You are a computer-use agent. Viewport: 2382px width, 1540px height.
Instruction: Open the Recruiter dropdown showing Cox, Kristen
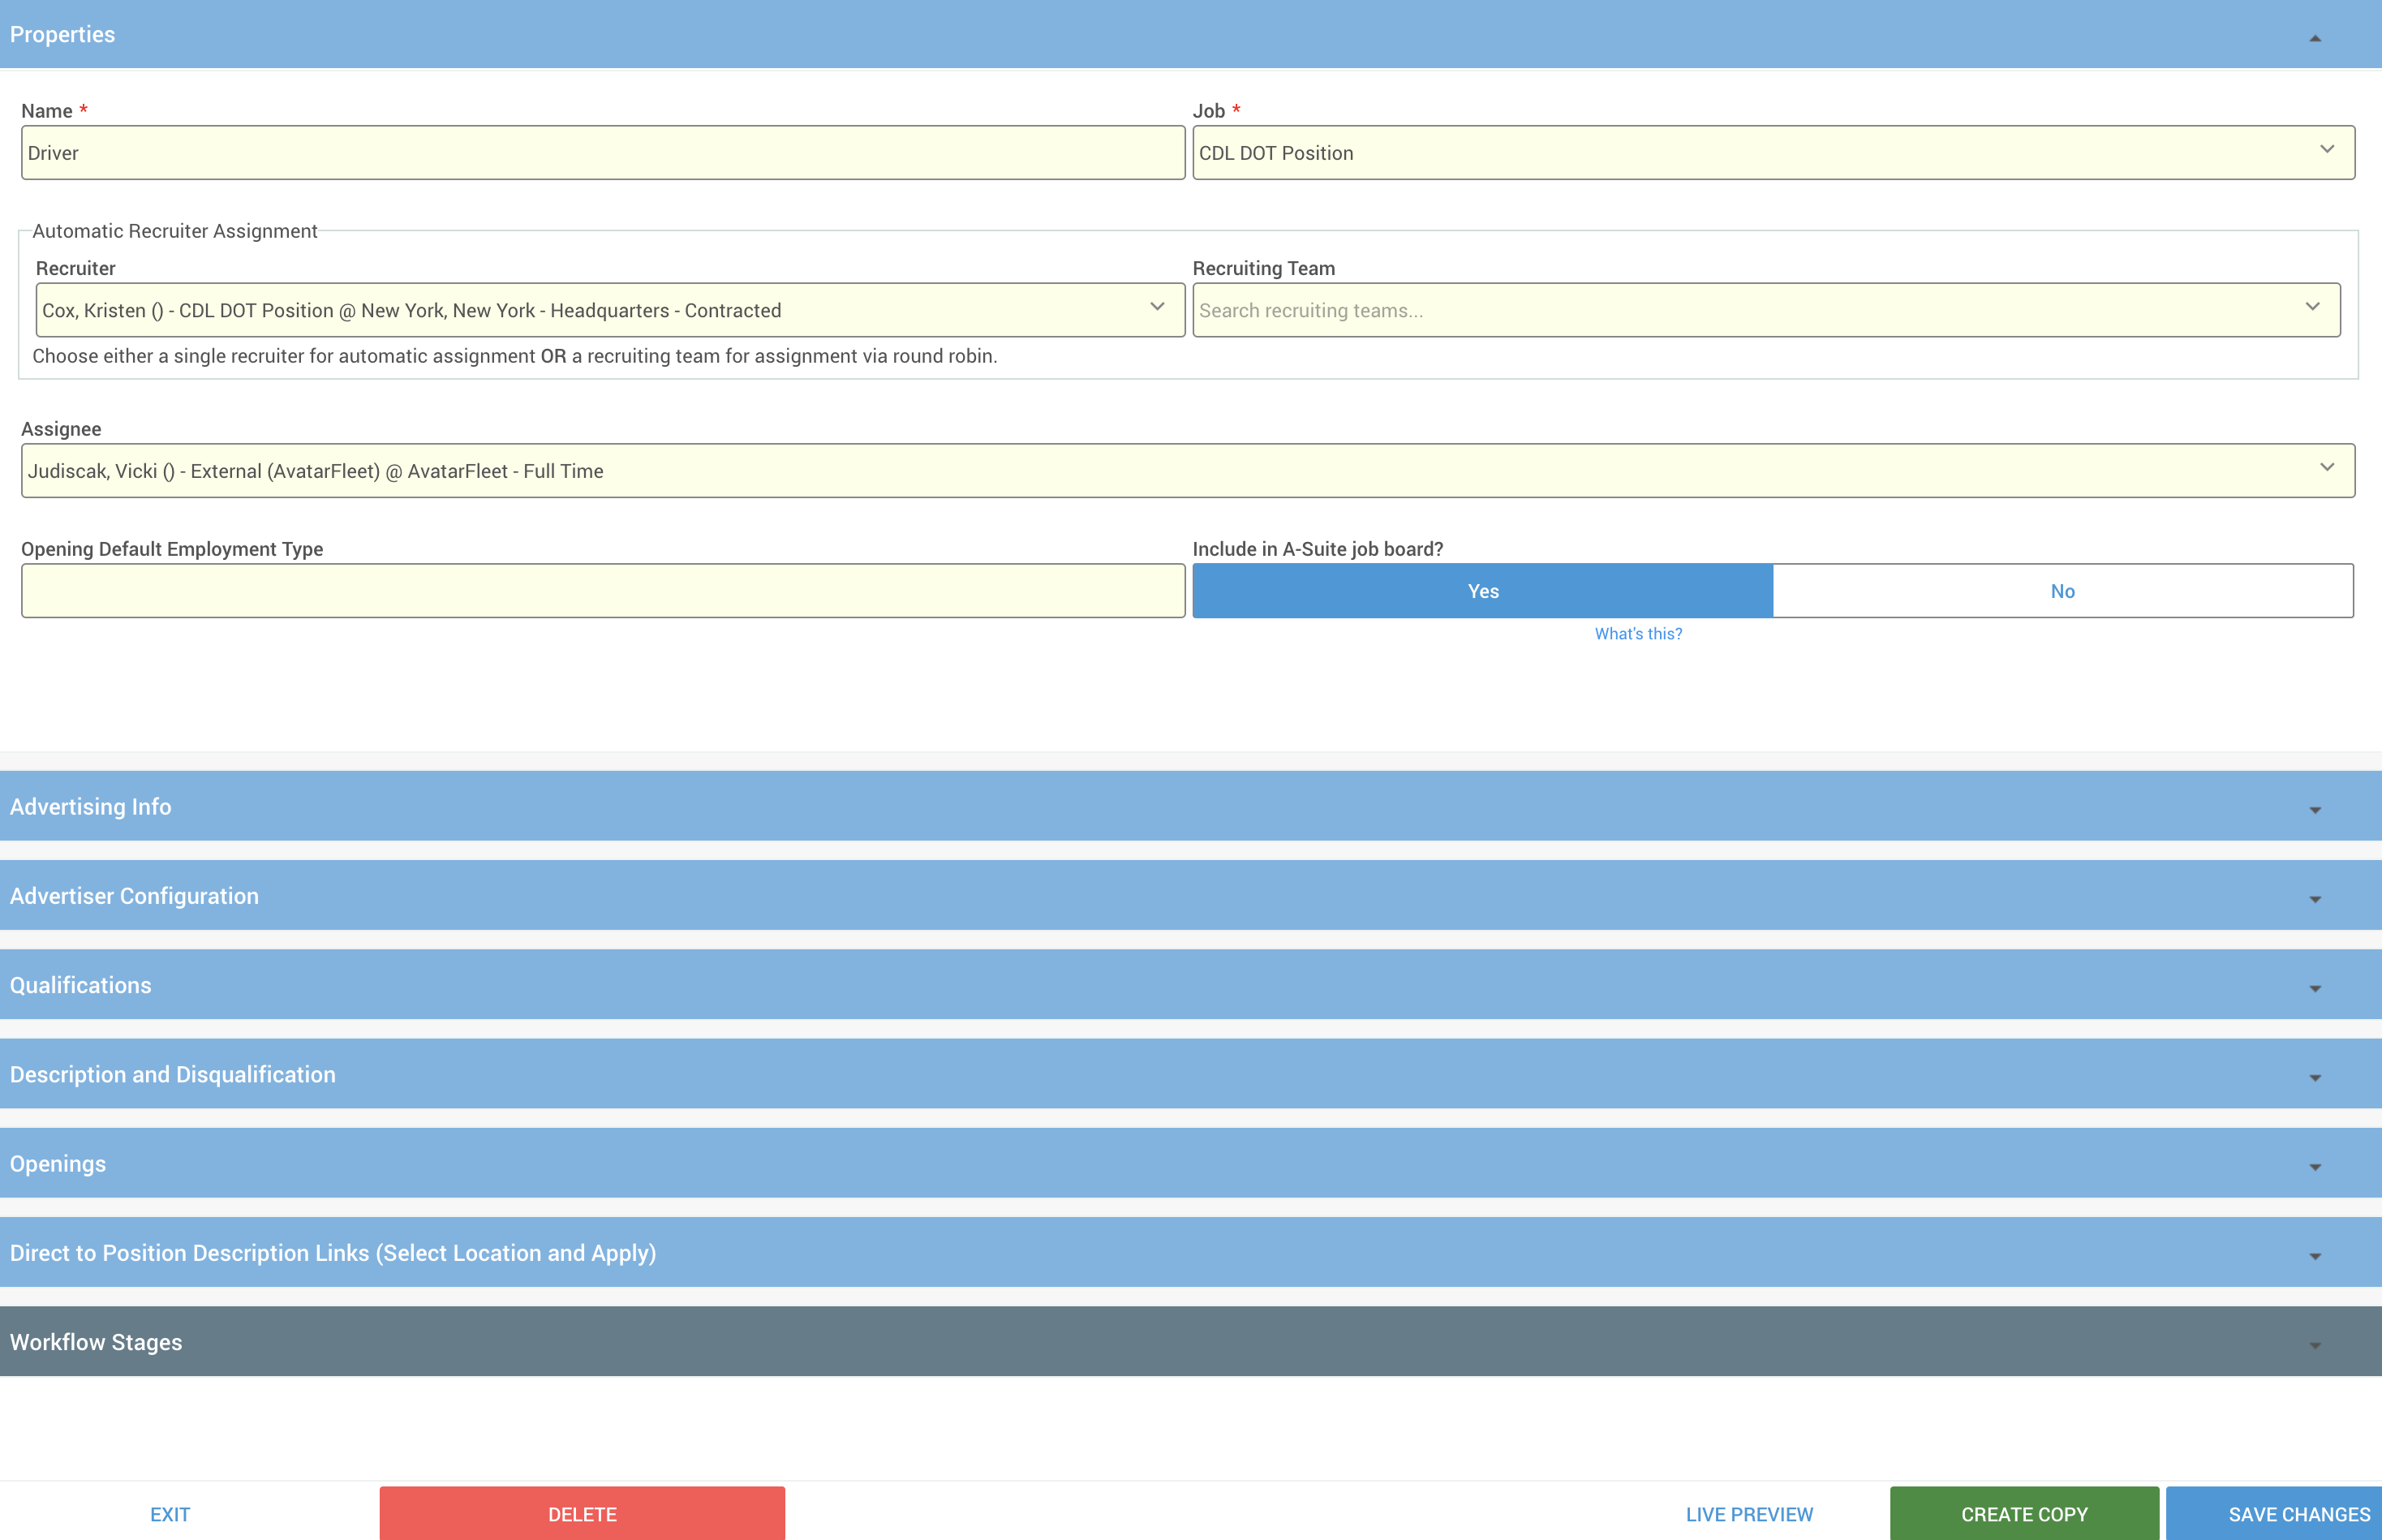(610, 310)
